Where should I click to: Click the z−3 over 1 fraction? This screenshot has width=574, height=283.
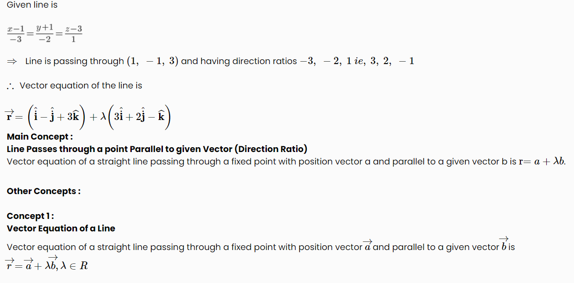coord(74,34)
